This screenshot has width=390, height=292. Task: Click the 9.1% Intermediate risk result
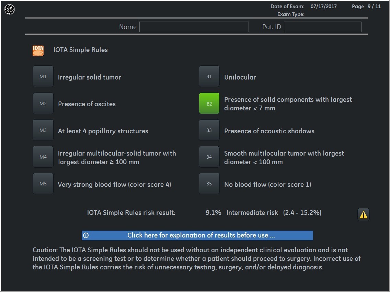[263, 213]
